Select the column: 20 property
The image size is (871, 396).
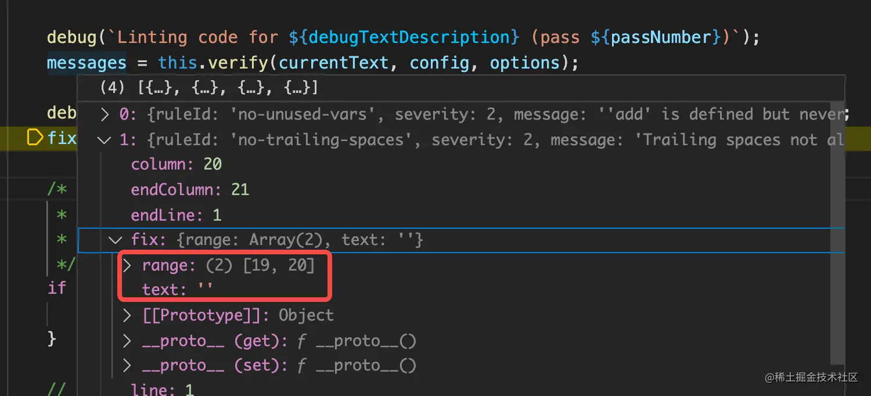177,164
